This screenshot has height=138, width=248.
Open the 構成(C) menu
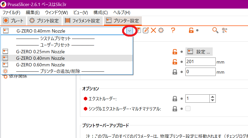[100, 12]
